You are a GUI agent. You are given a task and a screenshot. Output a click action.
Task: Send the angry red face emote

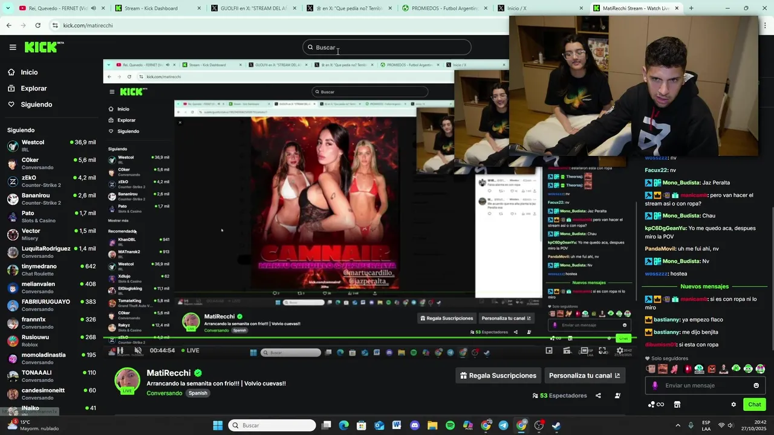[712, 369]
